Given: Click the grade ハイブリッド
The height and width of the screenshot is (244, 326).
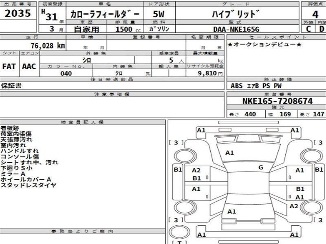Looking at the screenshot, I should pyautogui.click(x=236, y=14).
